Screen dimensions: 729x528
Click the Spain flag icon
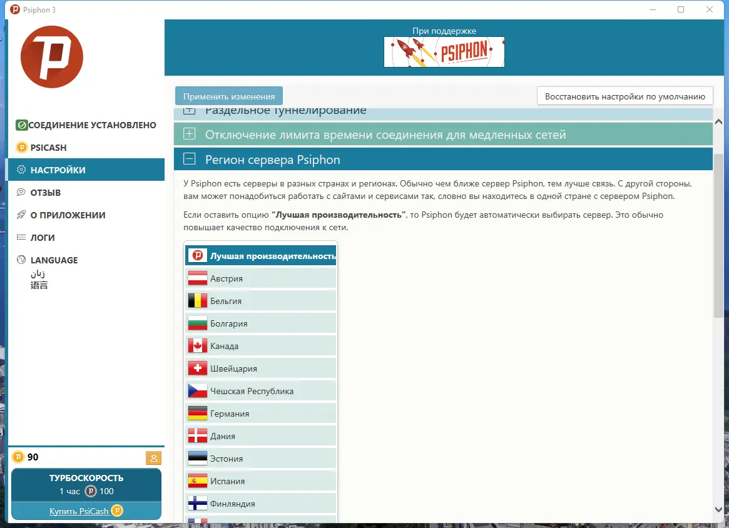(198, 481)
